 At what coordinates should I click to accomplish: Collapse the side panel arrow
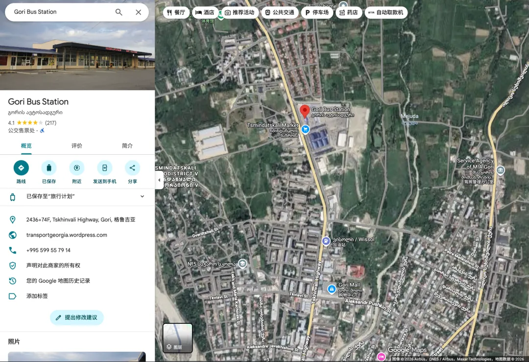point(159,180)
